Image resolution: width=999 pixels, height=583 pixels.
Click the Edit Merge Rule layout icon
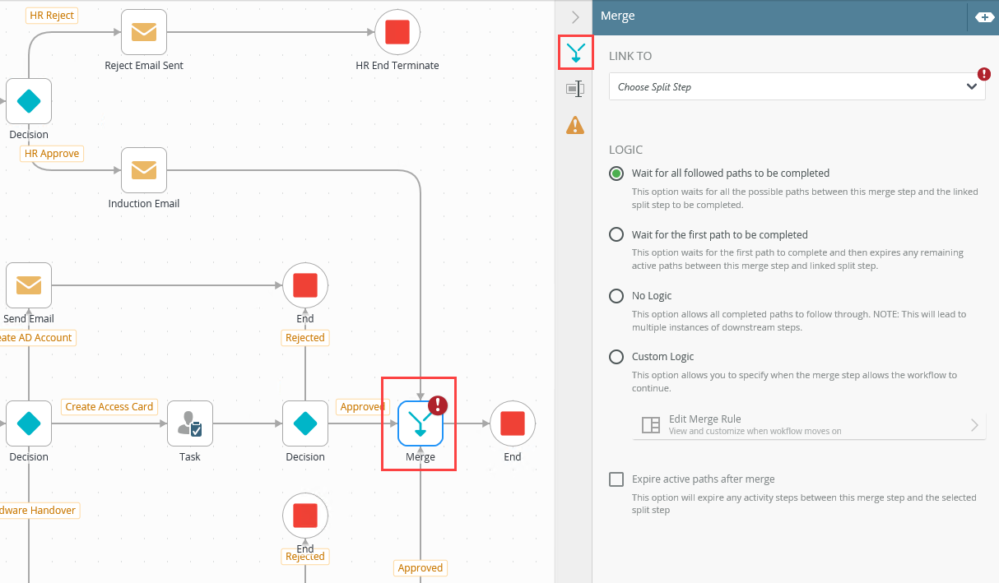click(x=651, y=424)
